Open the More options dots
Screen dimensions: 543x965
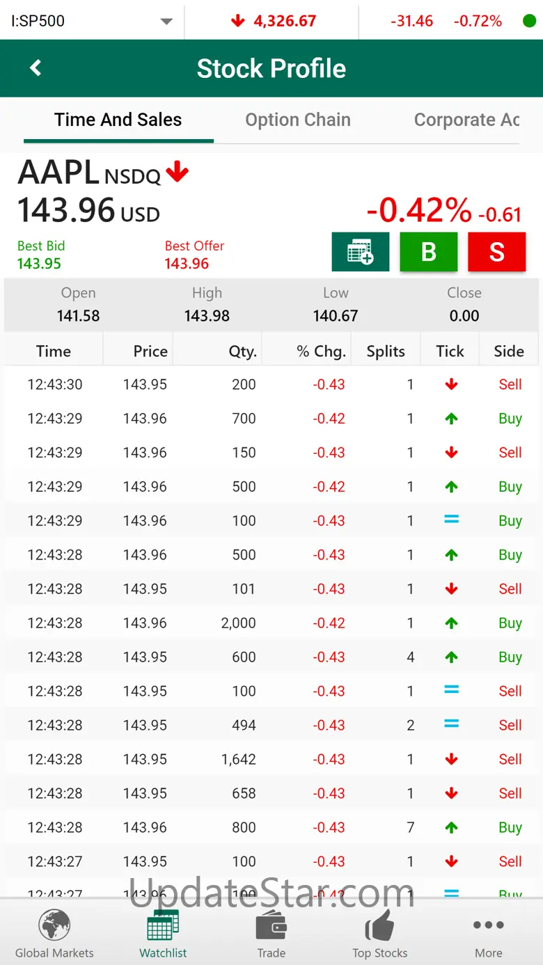488,925
